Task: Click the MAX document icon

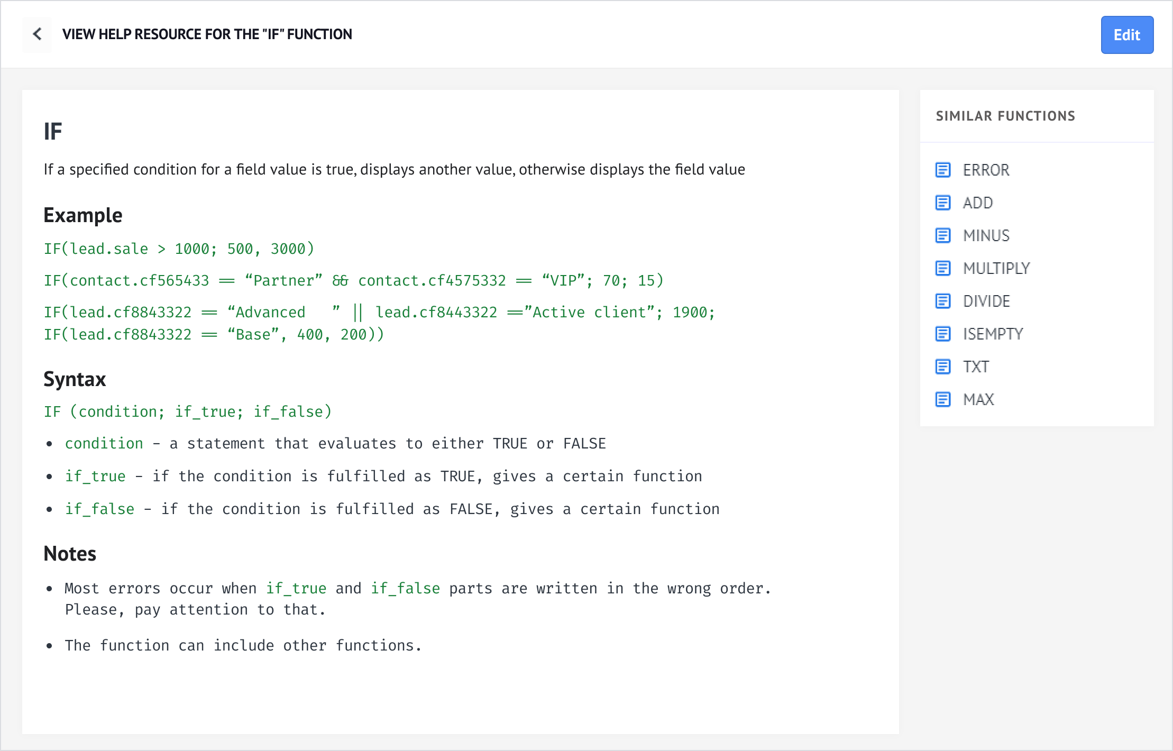Action: (943, 400)
